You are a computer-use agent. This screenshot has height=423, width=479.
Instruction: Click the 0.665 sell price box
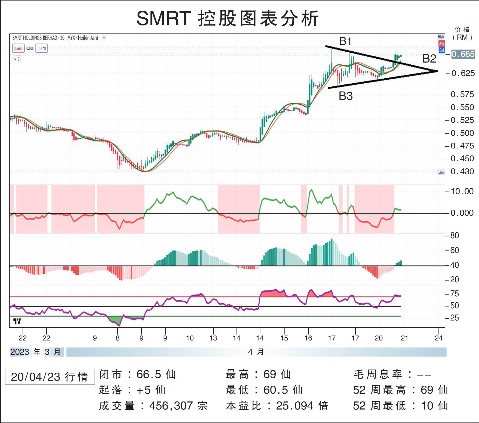pyautogui.click(x=18, y=49)
